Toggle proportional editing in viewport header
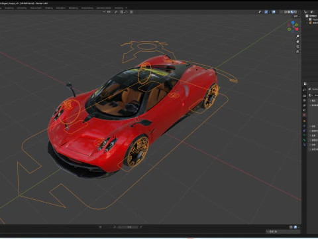Image resolution: width=318 pixels, height=239 pixels. pos(131,12)
